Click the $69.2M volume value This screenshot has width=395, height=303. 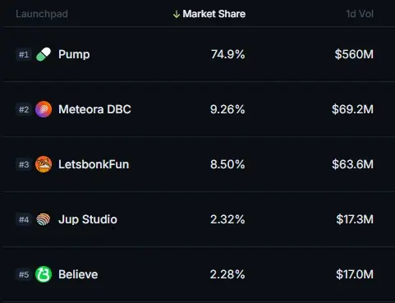point(352,109)
